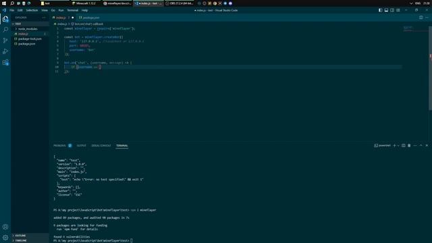
Task: Open Customize Layout icon in title bar
Action: pos(398,10)
